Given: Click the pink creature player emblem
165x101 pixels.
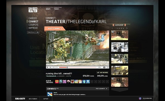Looking at the screenshot, I should 68,82.
